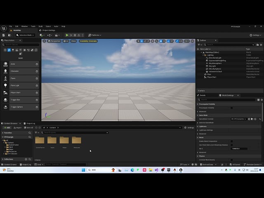Click the Search Classes field

(21, 45)
